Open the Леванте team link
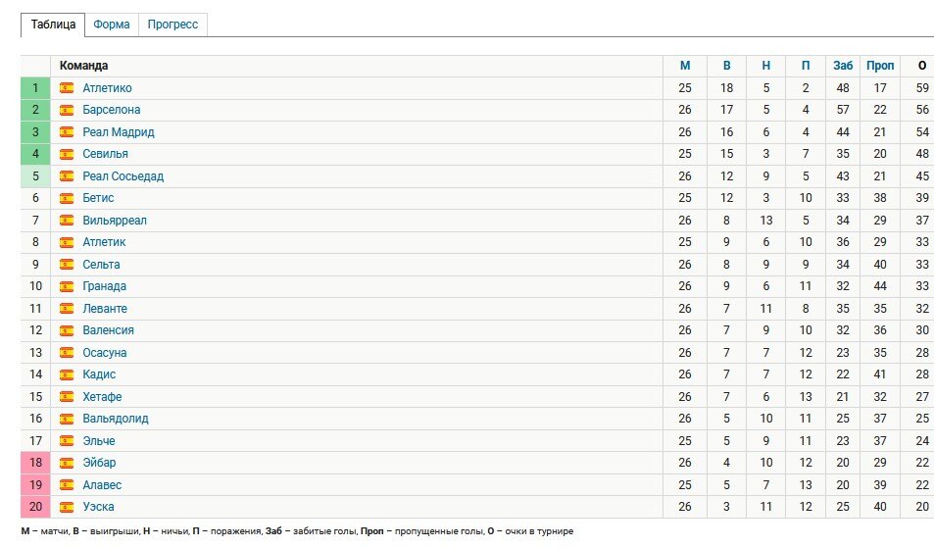The height and width of the screenshot is (548, 934). pos(105,308)
